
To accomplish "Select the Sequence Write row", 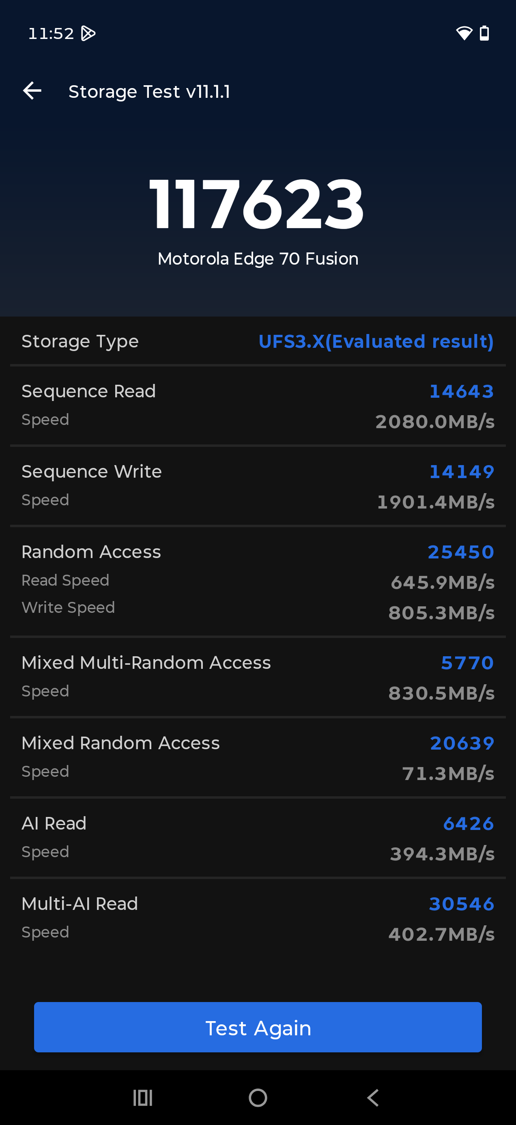I will click(258, 486).
